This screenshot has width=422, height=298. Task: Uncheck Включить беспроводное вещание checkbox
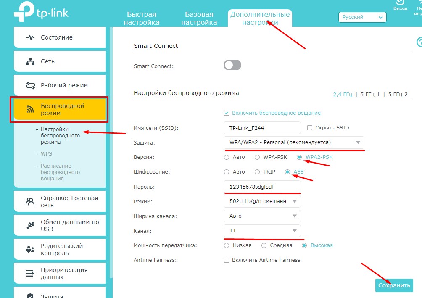[x=227, y=113]
